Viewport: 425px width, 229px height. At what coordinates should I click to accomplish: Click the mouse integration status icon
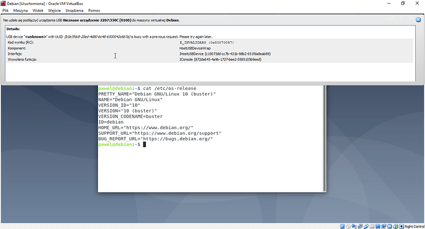(395, 227)
